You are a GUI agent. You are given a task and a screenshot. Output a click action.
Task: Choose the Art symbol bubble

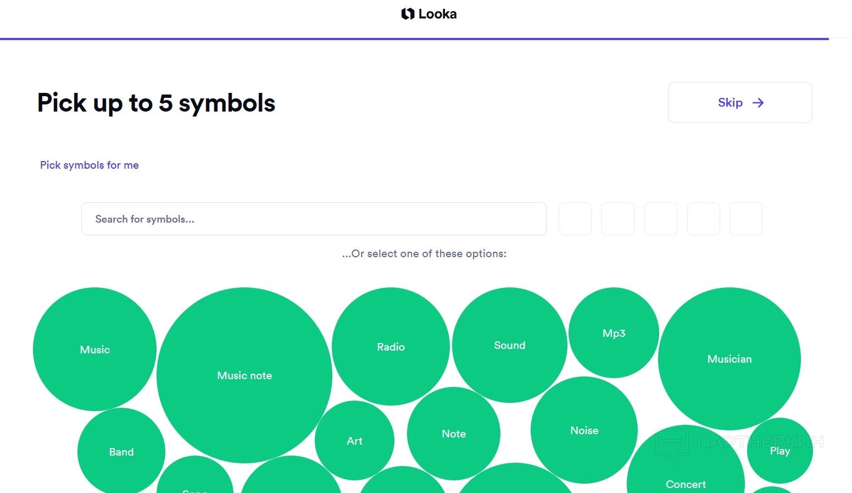[x=354, y=441]
